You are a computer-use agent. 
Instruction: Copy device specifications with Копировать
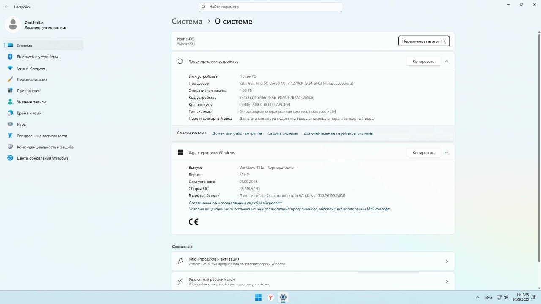[x=424, y=61]
